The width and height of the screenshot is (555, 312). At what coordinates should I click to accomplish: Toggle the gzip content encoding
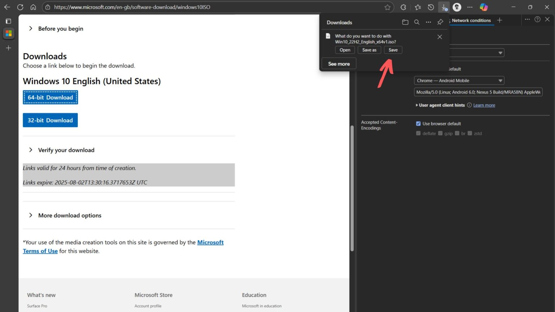440,133
